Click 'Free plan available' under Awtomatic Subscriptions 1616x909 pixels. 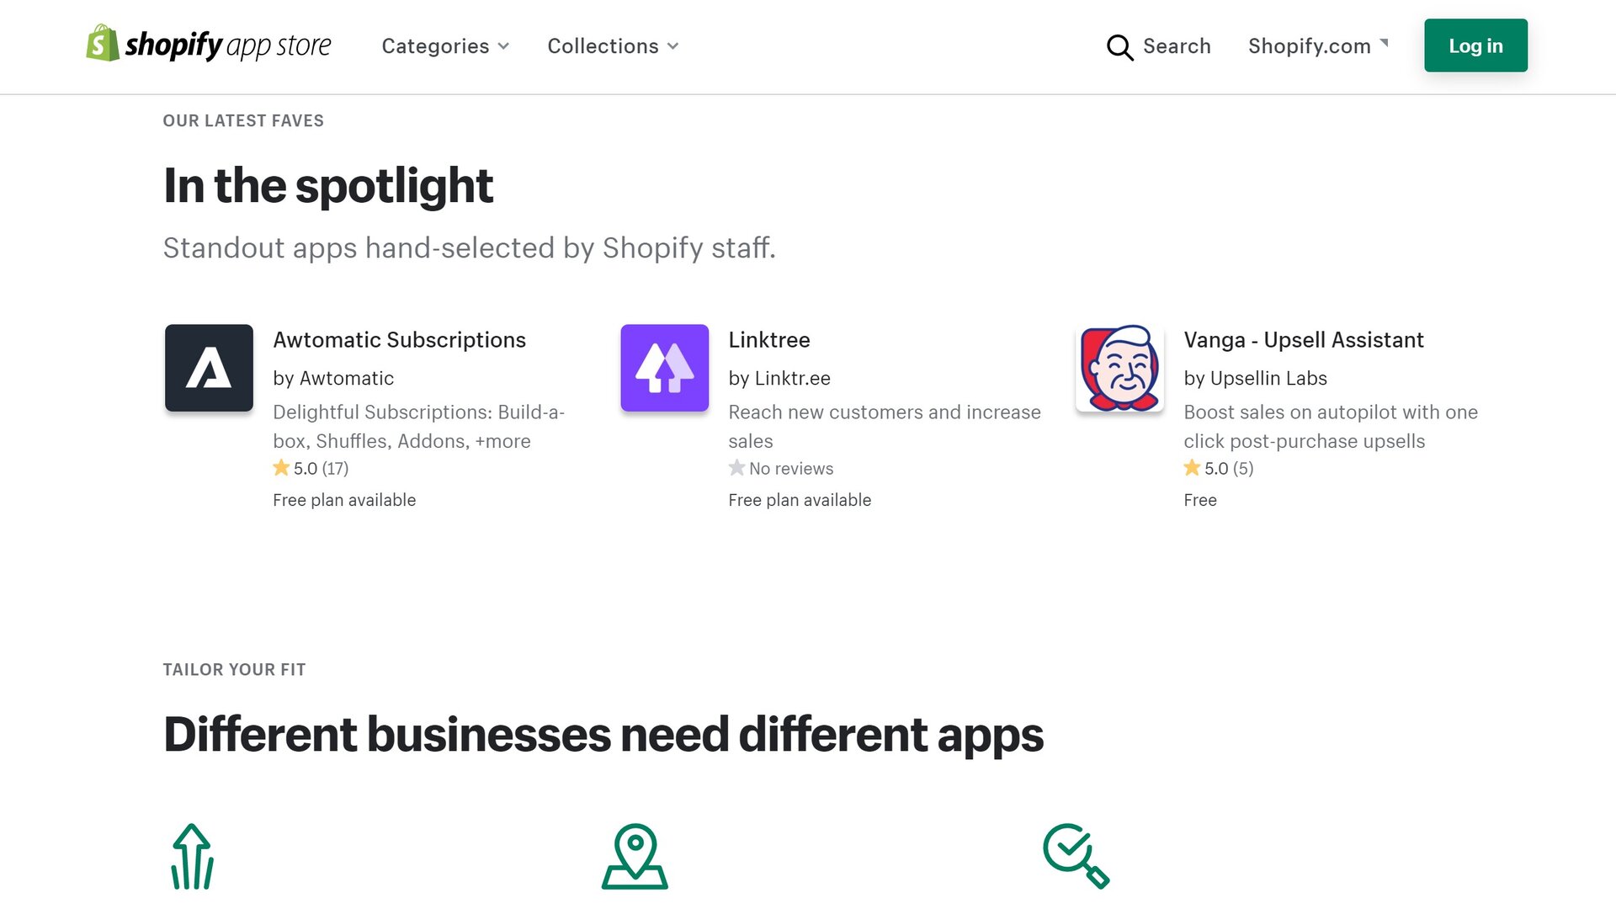(x=344, y=500)
